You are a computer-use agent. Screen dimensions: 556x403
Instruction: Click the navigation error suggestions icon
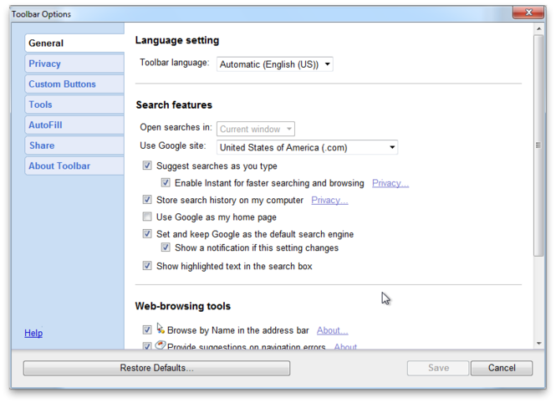(161, 344)
